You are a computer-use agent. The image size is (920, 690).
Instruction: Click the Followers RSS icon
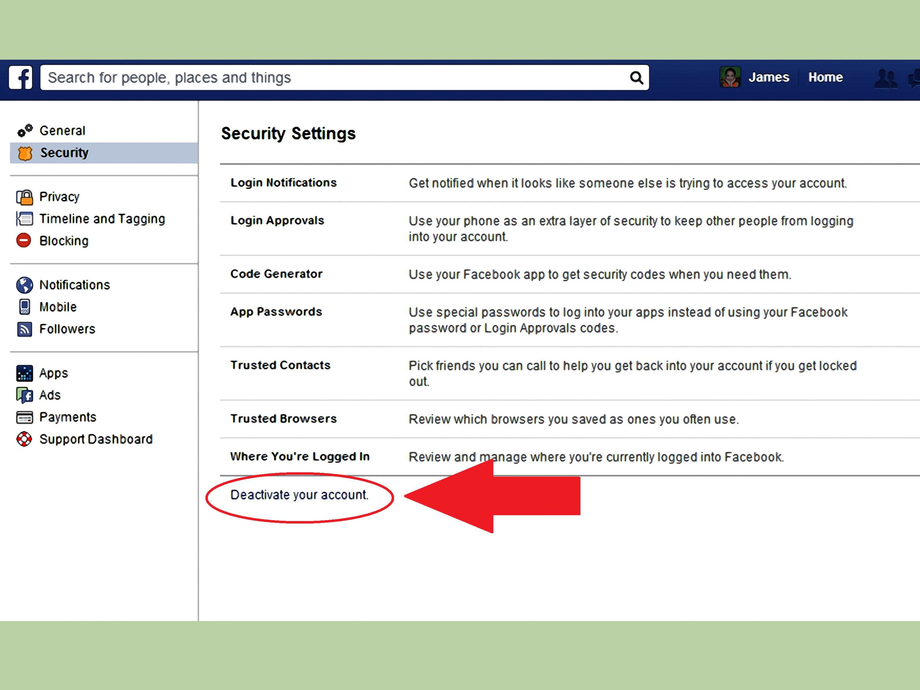tap(24, 329)
